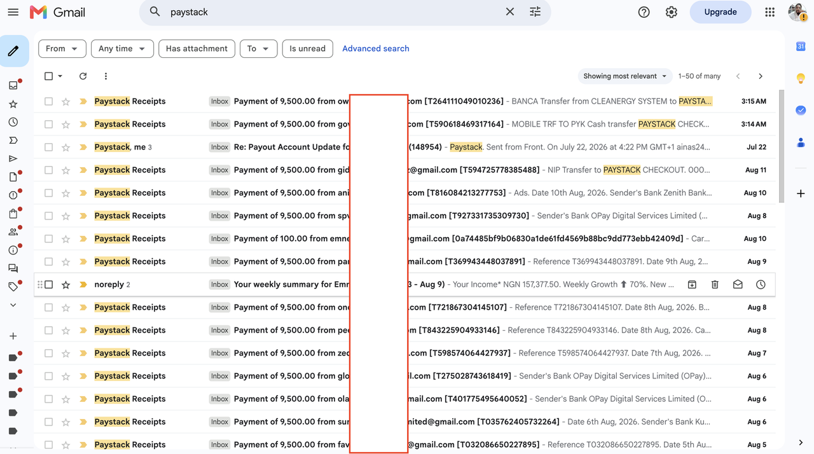
Task: Open Important marker icon in sidebar
Action: [13, 141]
